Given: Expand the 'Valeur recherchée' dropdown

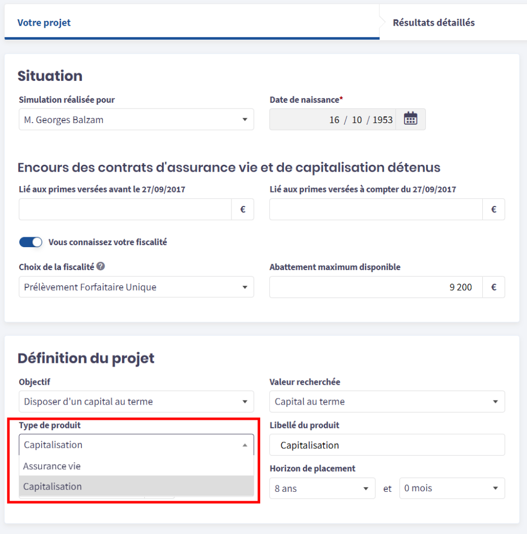Looking at the screenshot, I should [387, 402].
